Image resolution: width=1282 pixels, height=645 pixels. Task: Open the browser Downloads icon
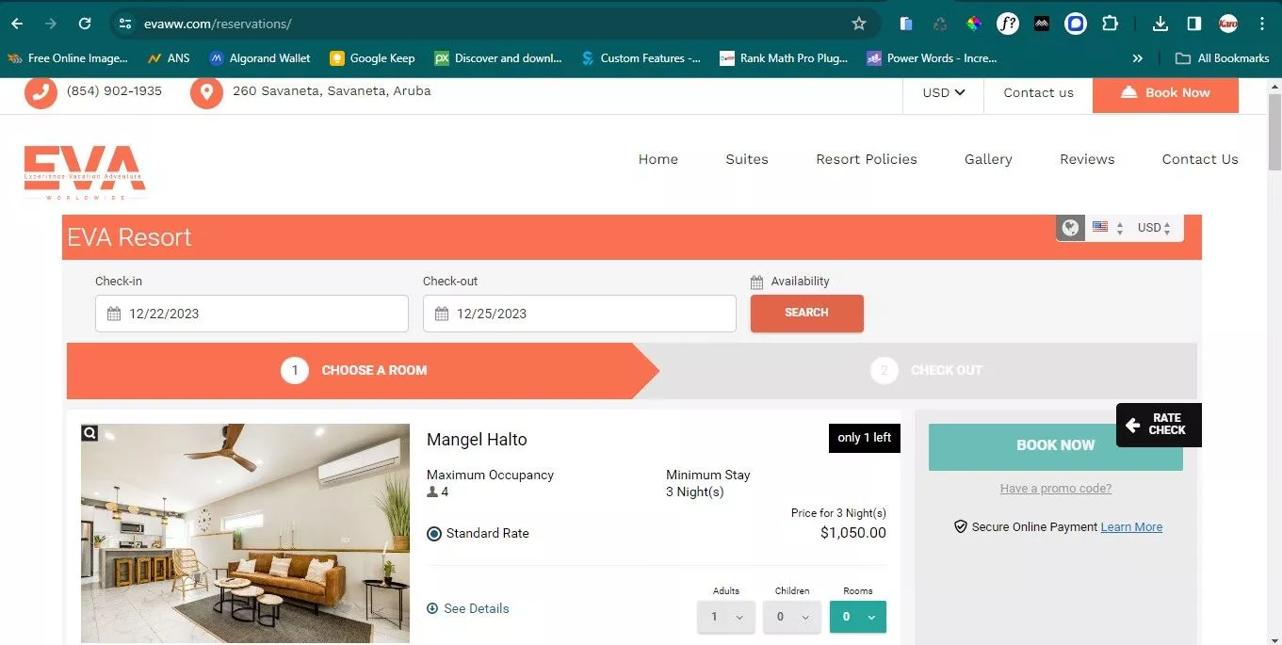(x=1160, y=24)
